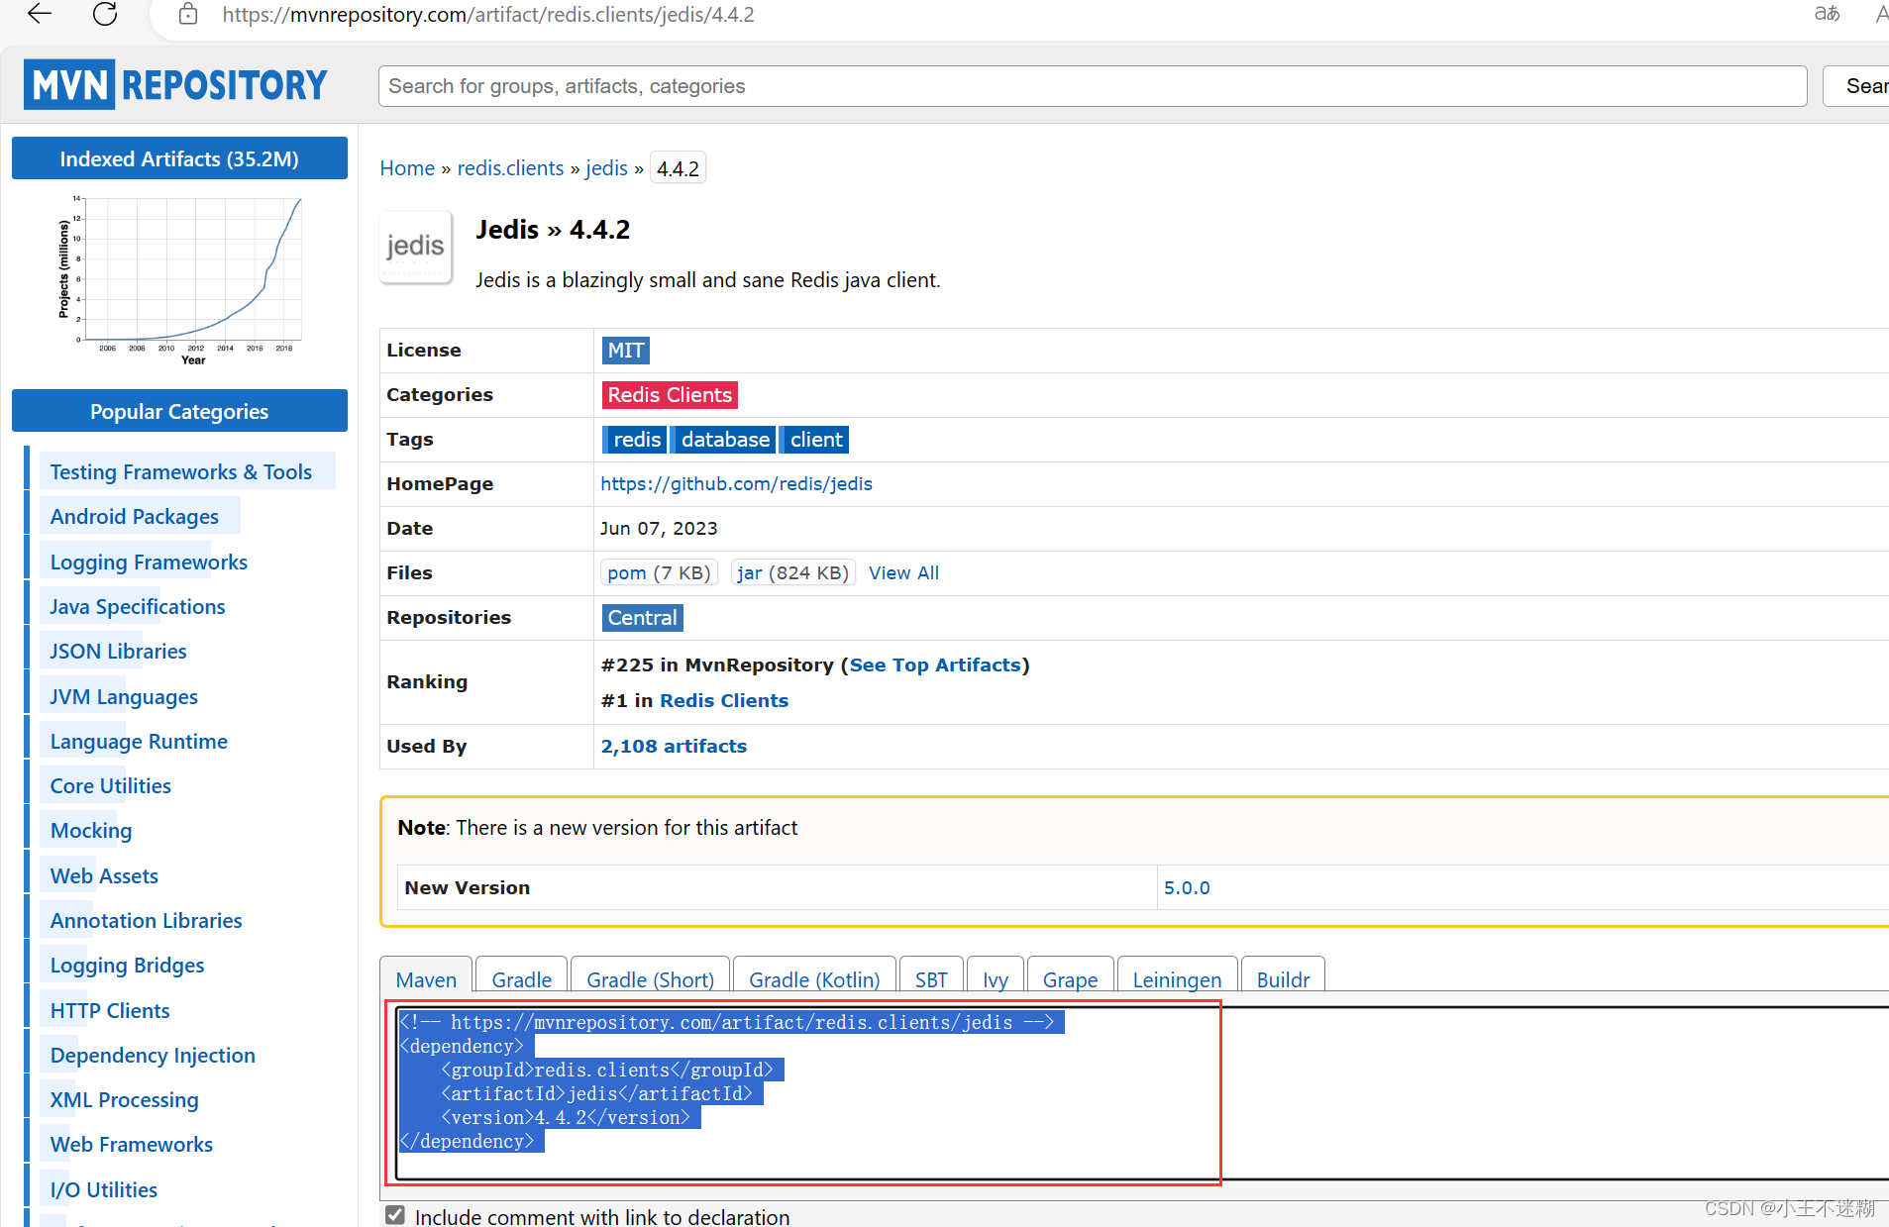Switch to the Leiningen tab
Screen dimensions: 1889x1227
(x=1177, y=978)
